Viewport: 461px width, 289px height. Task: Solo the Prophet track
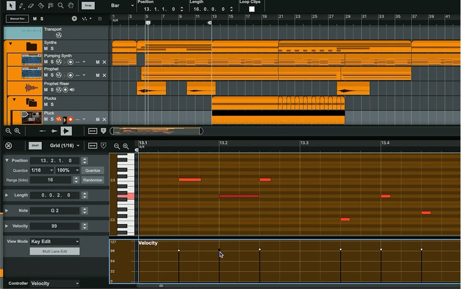(x=52, y=75)
